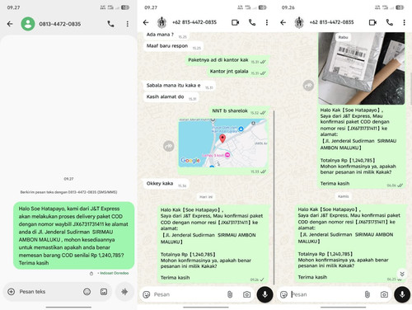The image size is (412, 310).
Task: Open profile picture in right WhatsApp chat
Action: (x=299, y=22)
